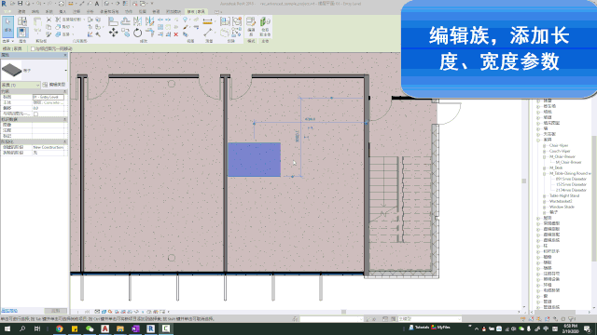Click the Edit Type button
The height and width of the screenshot is (335, 597).
click(x=54, y=85)
